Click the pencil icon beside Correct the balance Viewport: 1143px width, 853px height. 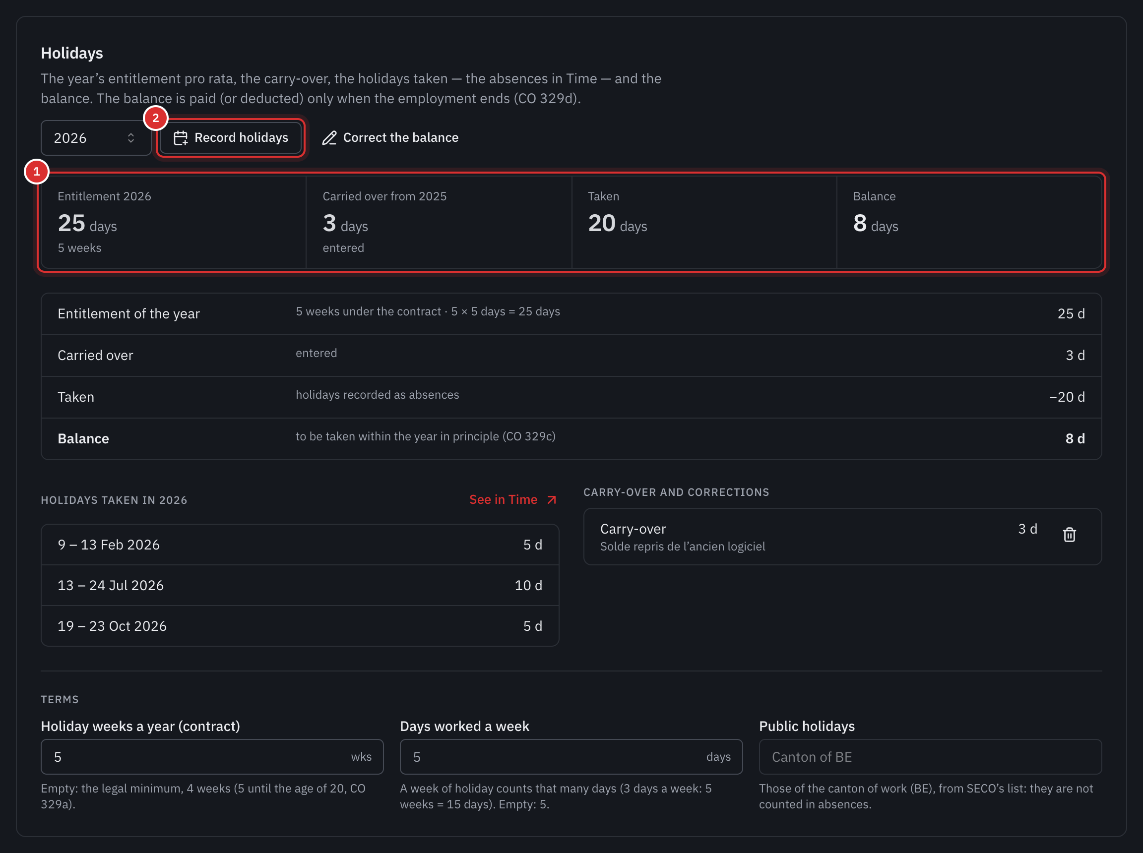pos(329,138)
